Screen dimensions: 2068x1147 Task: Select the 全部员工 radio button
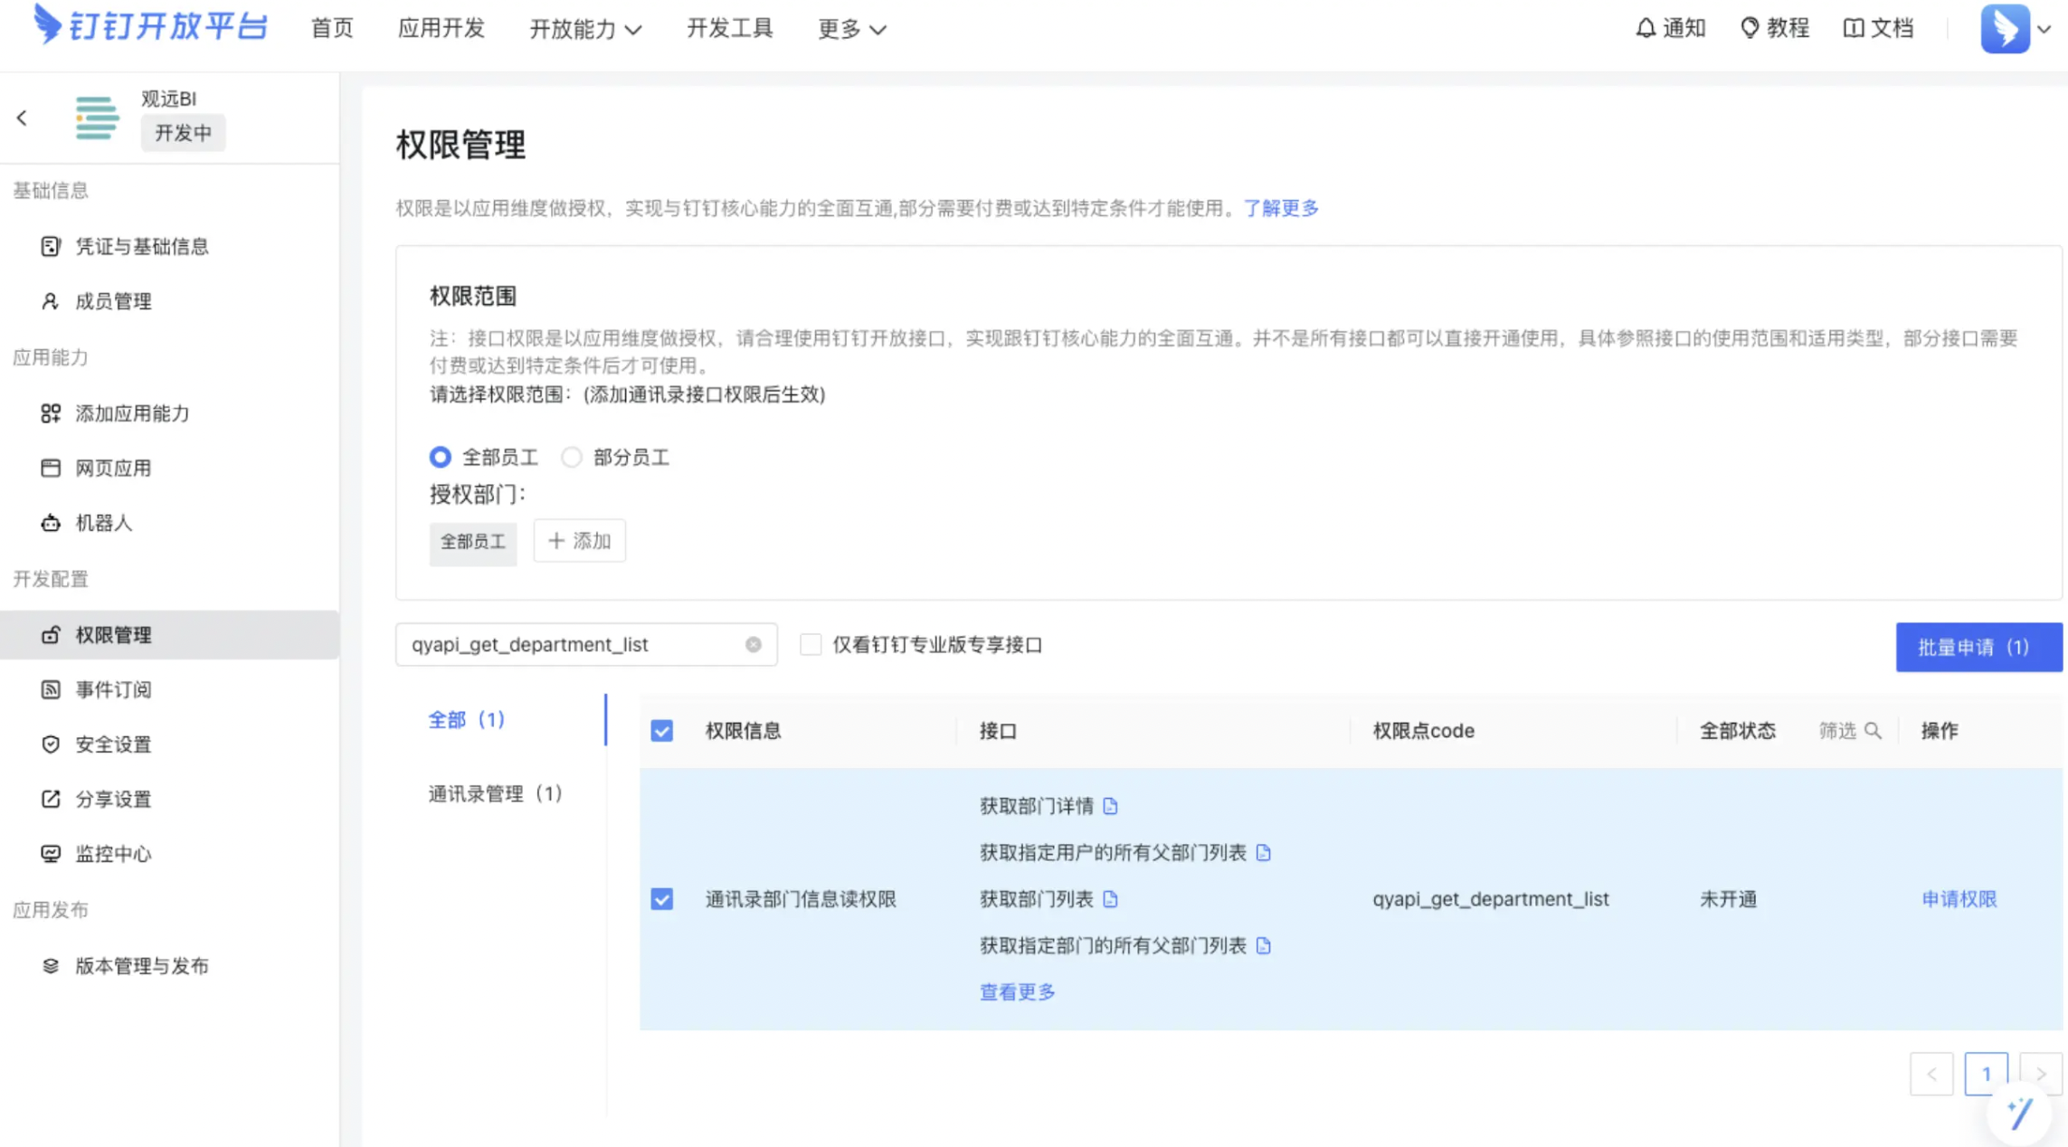pos(441,458)
